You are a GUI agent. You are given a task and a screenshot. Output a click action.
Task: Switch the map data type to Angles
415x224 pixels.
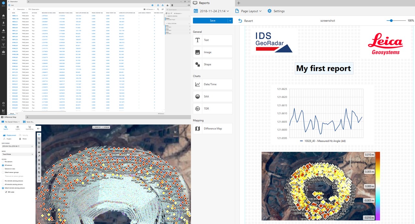point(9,139)
